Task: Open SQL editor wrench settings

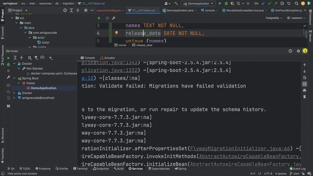Action: coord(113,18)
